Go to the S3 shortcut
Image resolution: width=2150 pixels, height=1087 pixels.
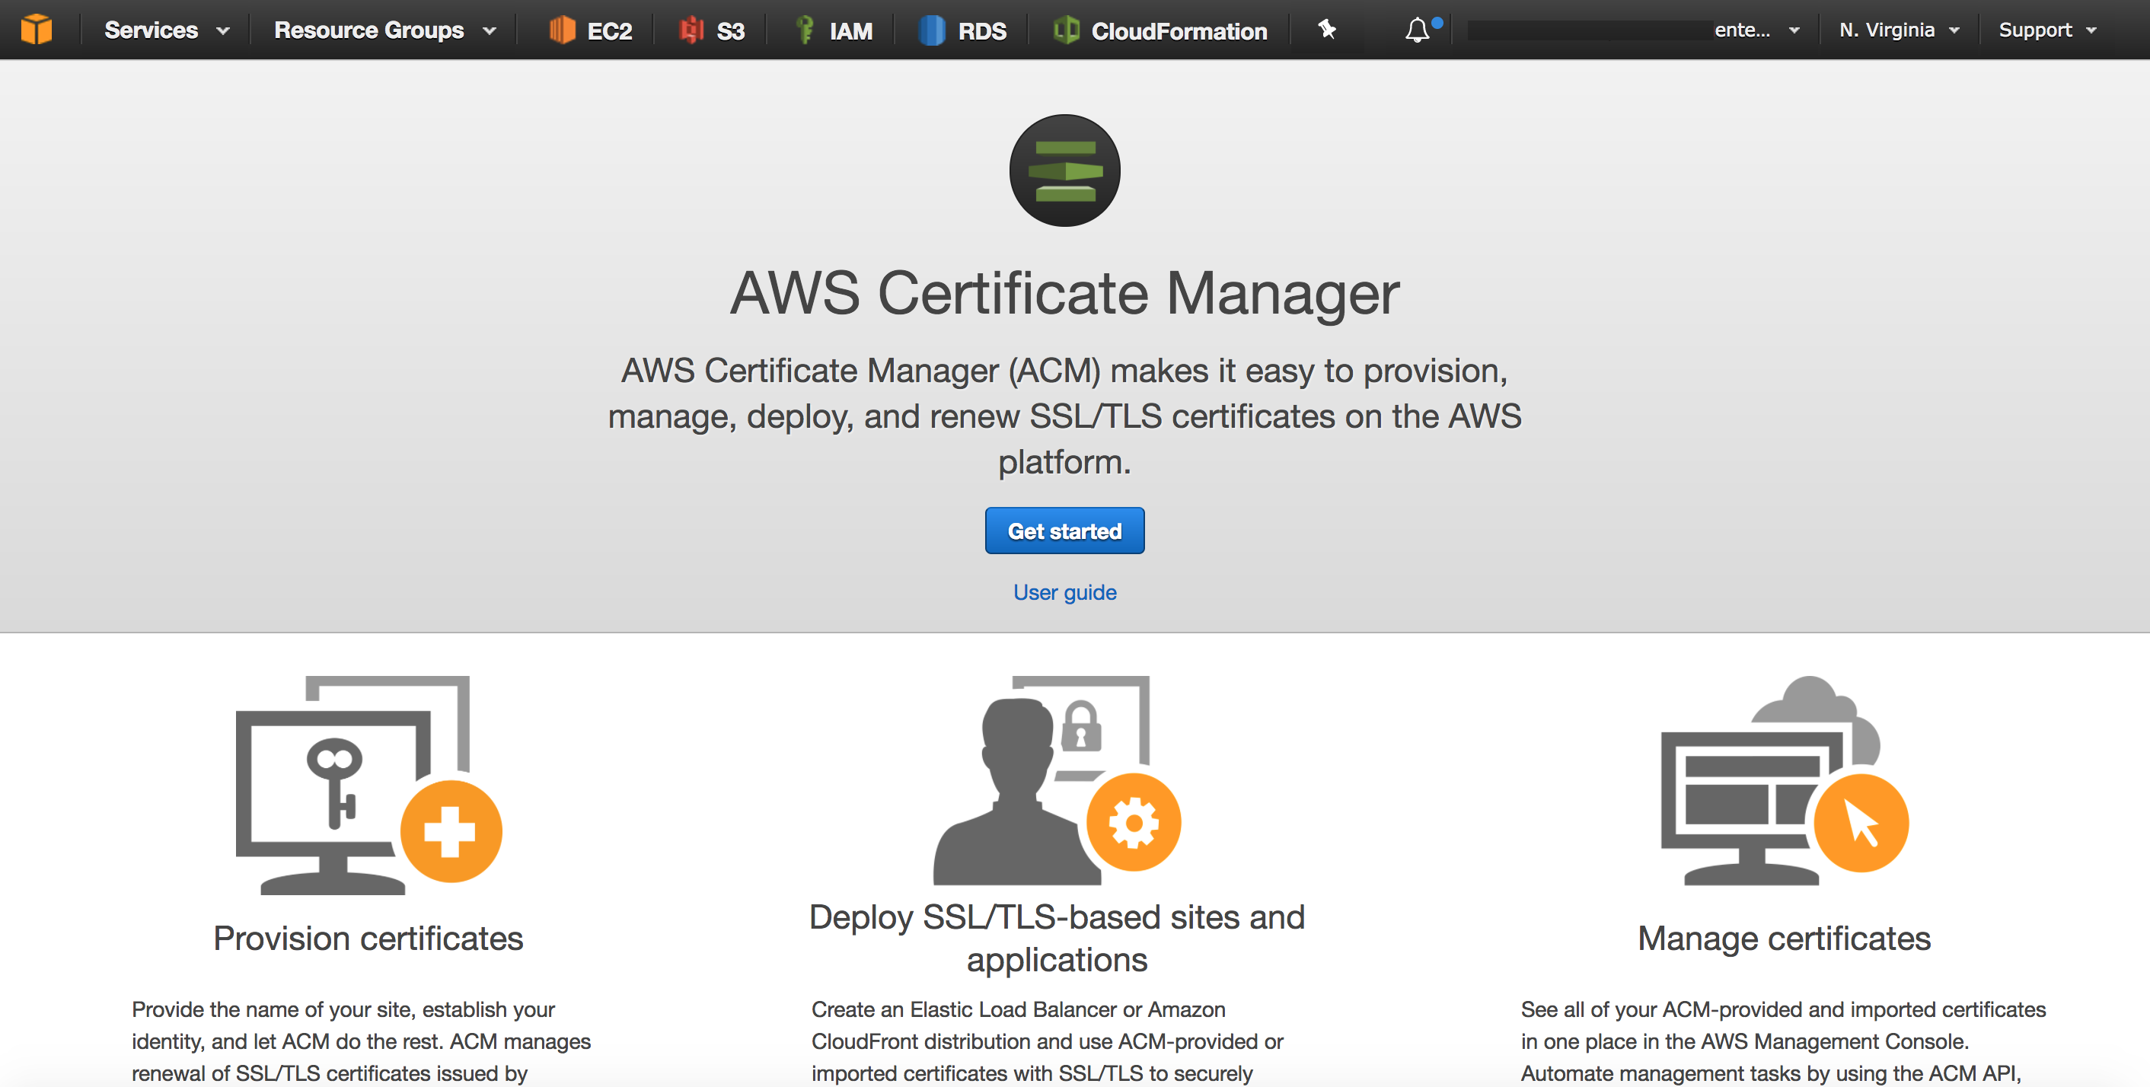pyautogui.click(x=711, y=31)
